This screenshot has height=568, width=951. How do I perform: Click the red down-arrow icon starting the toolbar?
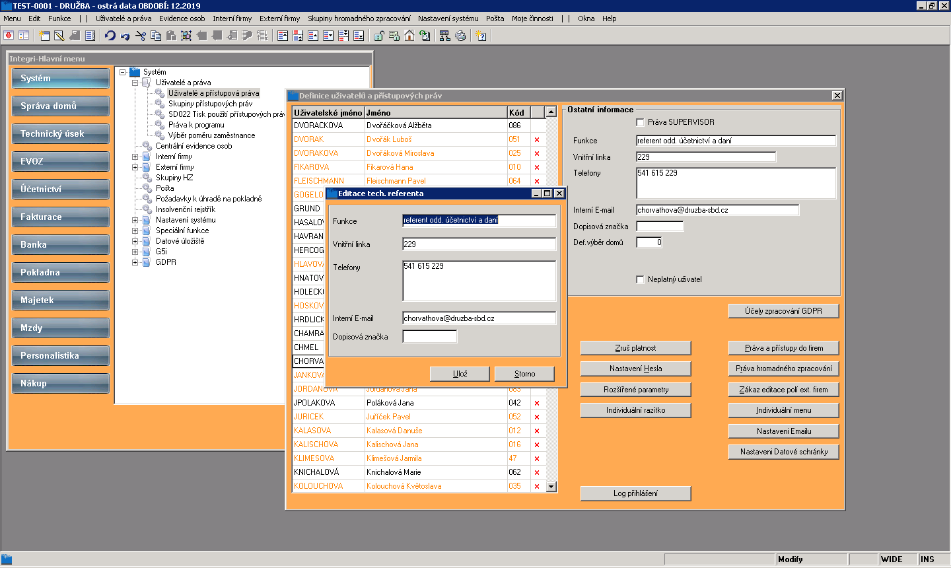pyautogui.click(x=9, y=36)
